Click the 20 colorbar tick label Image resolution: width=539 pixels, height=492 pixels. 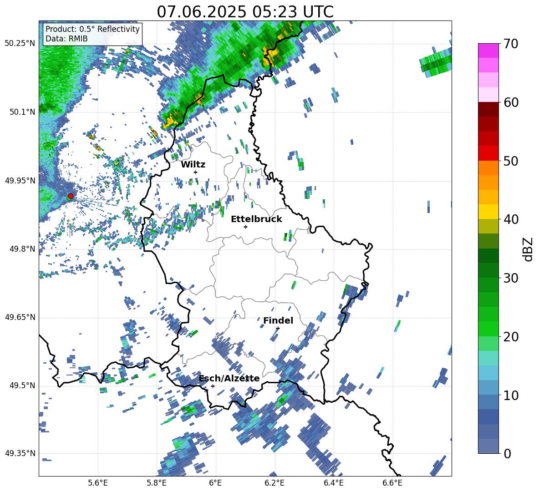[510, 337]
